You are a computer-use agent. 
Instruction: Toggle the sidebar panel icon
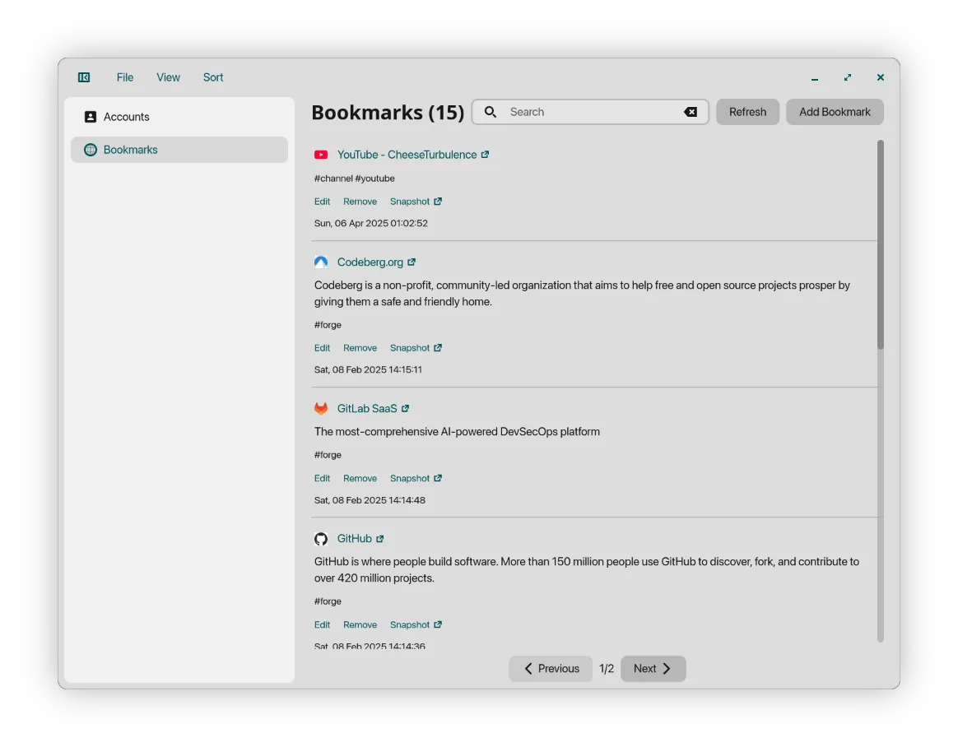84,77
